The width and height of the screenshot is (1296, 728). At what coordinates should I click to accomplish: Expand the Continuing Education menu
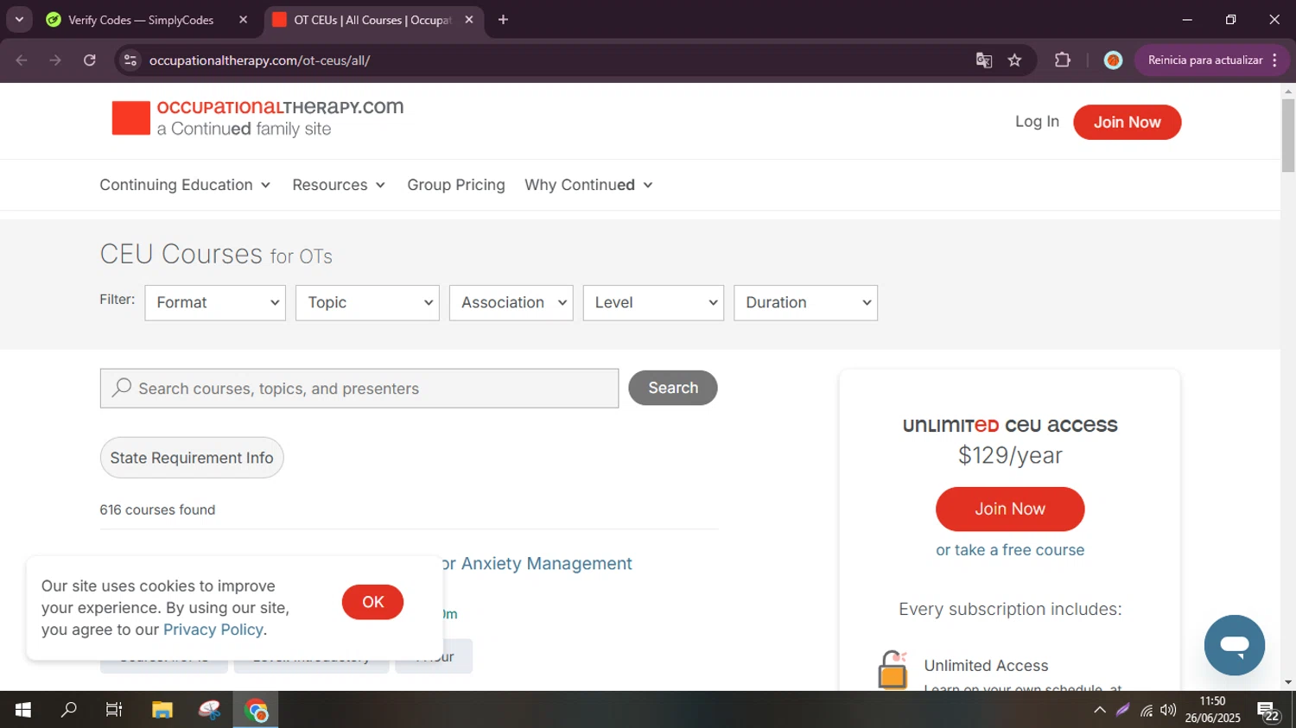click(x=185, y=185)
